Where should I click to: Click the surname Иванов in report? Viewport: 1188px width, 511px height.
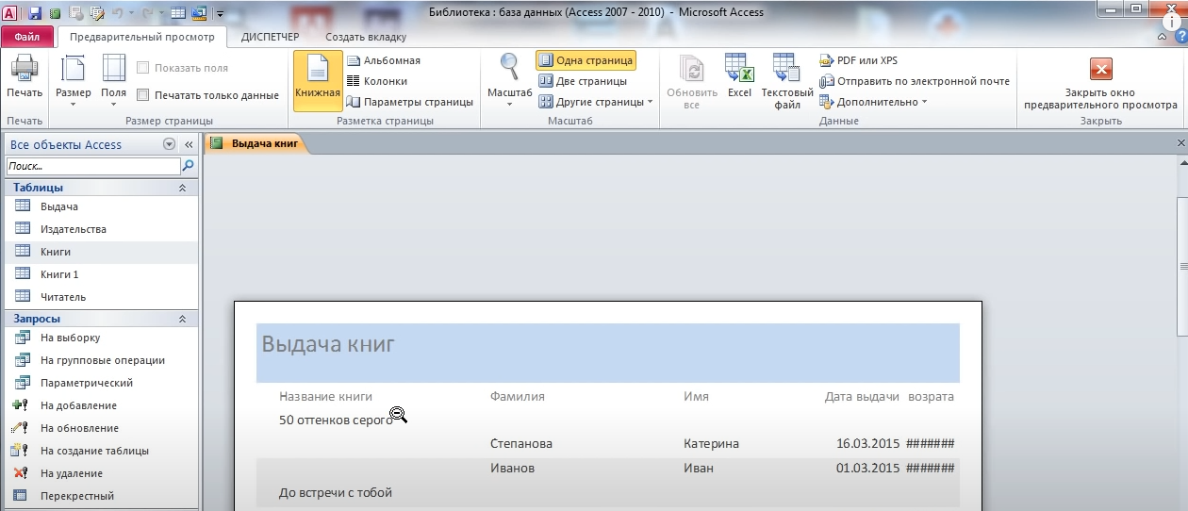[x=512, y=469]
